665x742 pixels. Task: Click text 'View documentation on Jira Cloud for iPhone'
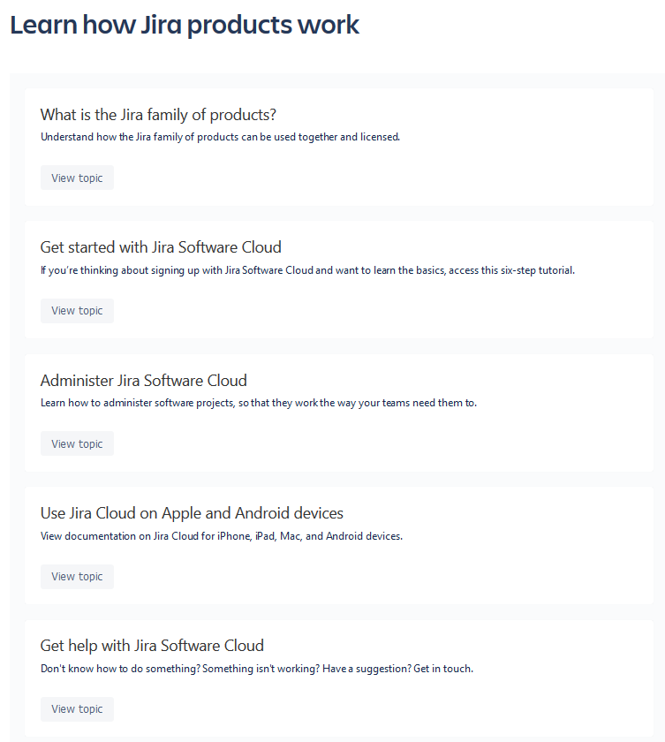click(x=146, y=536)
